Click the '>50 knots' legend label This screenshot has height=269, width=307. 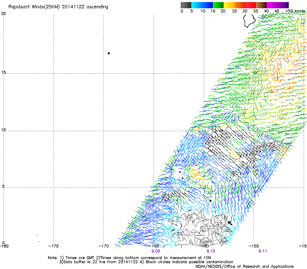[x=295, y=11]
